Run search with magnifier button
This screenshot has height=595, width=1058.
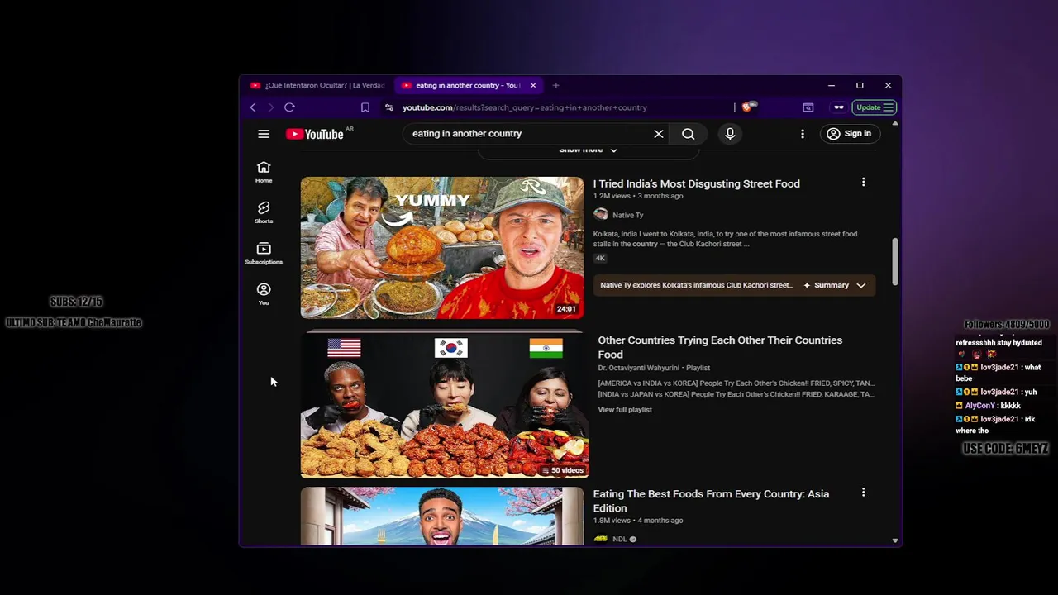pyautogui.click(x=689, y=134)
